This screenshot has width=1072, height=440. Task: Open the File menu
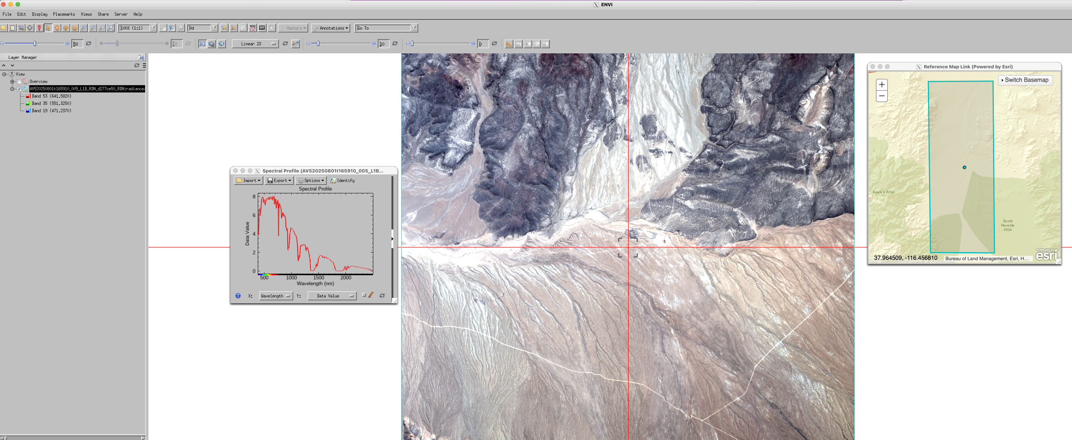click(x=7, y=14)
